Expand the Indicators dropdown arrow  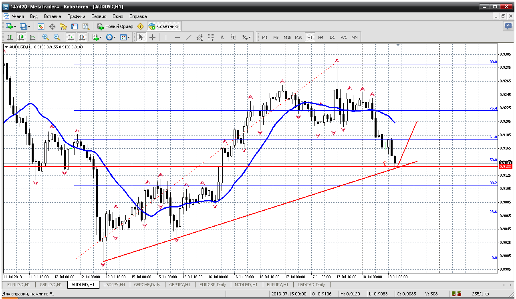click(x=101, y=37)
